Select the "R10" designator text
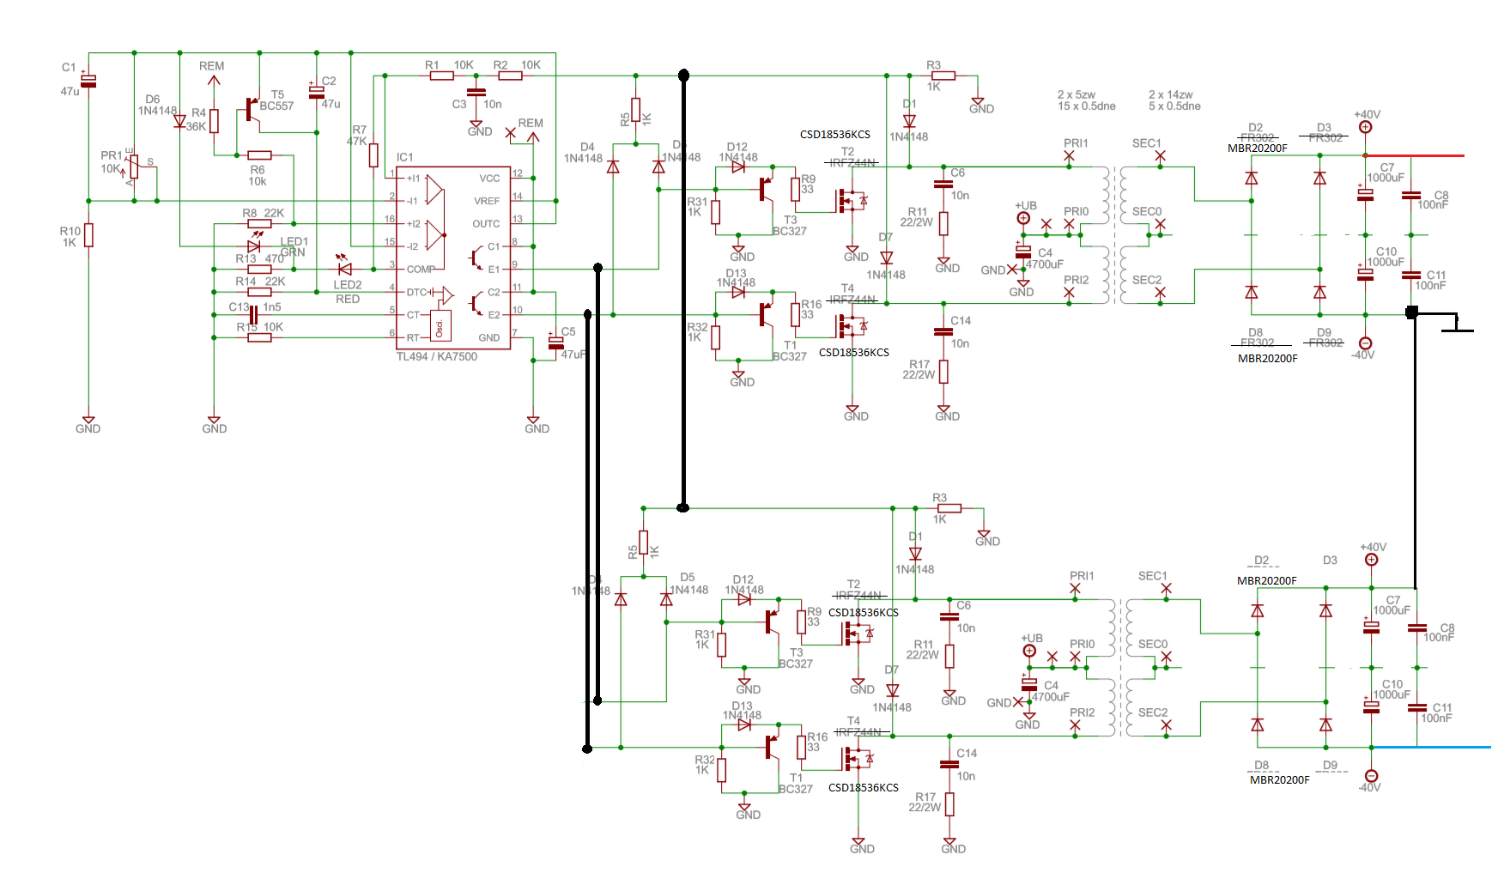1504x891 pixels. (70, 231)
